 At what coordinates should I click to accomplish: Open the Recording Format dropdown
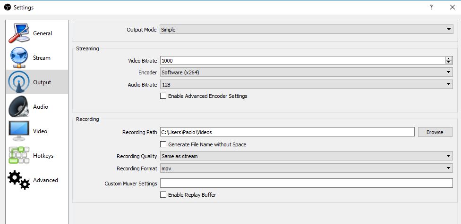306,168
